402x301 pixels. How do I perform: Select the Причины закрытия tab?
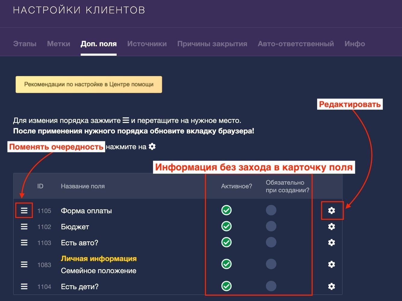212,44
